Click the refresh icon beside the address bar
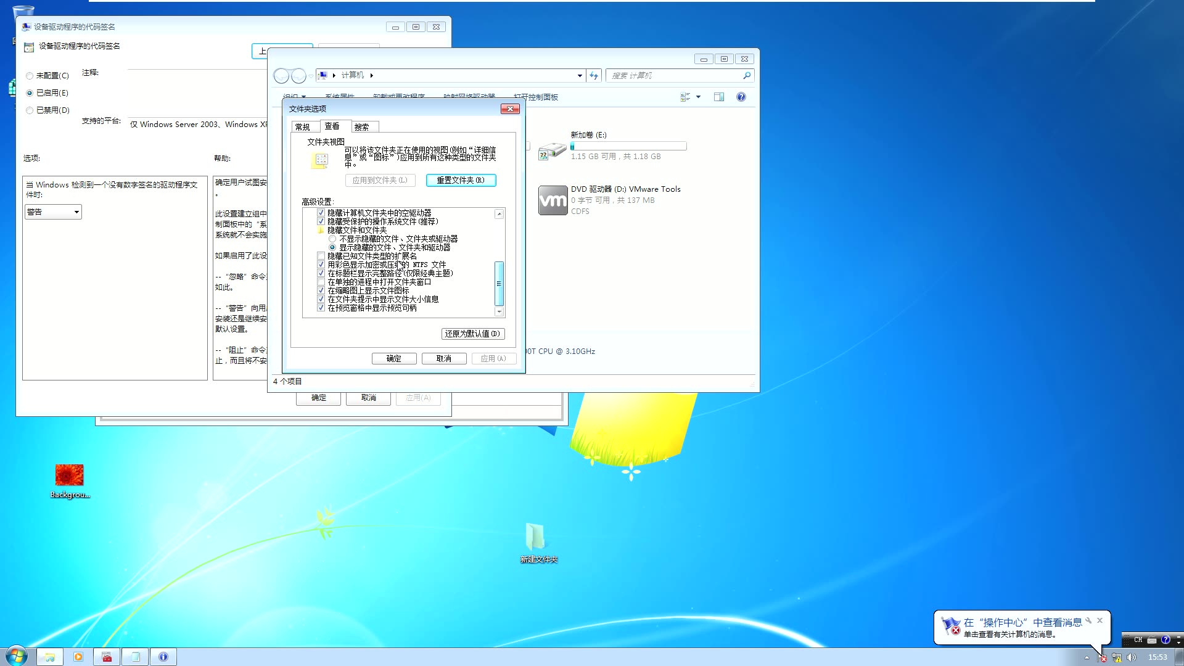The width and height of the screenshot is (1184, 666). point(593,75)
